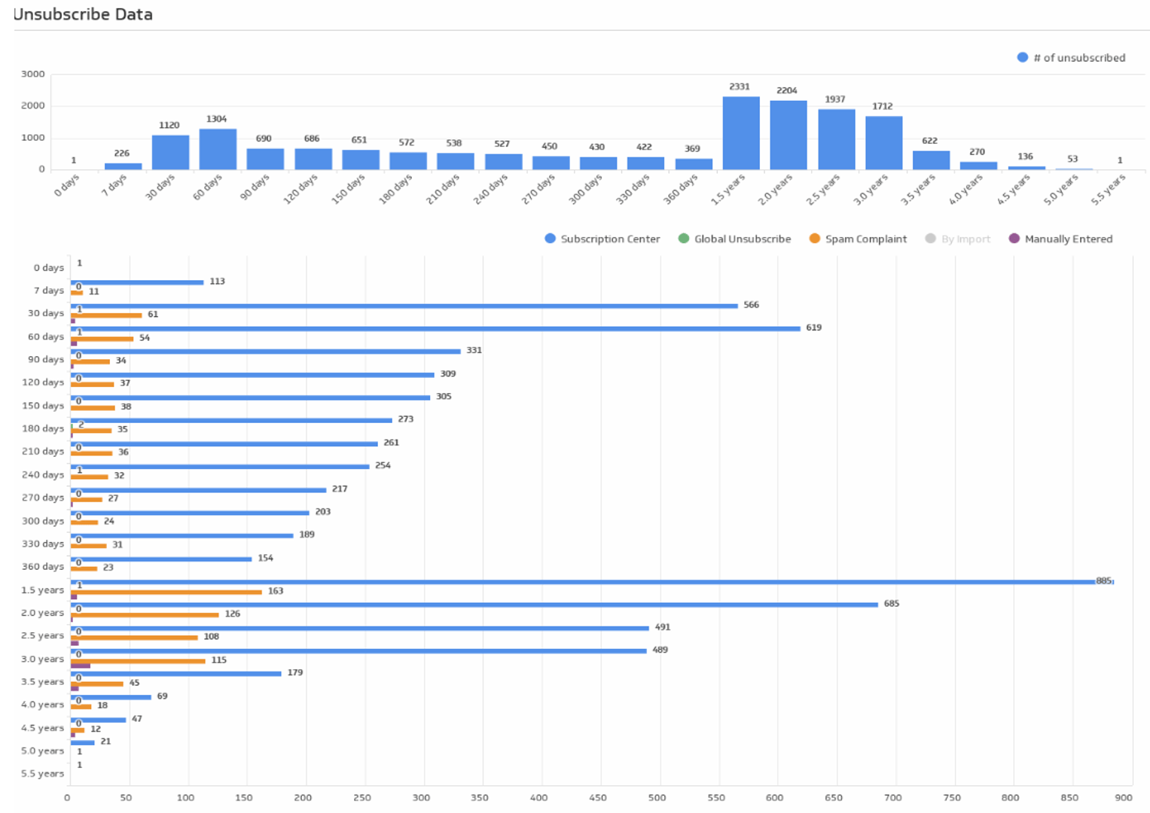This screenshot has height=813, width=1150.
Task: Click the blue 7 days horizontal bar (113)
Action: click(x=137, y=282)
